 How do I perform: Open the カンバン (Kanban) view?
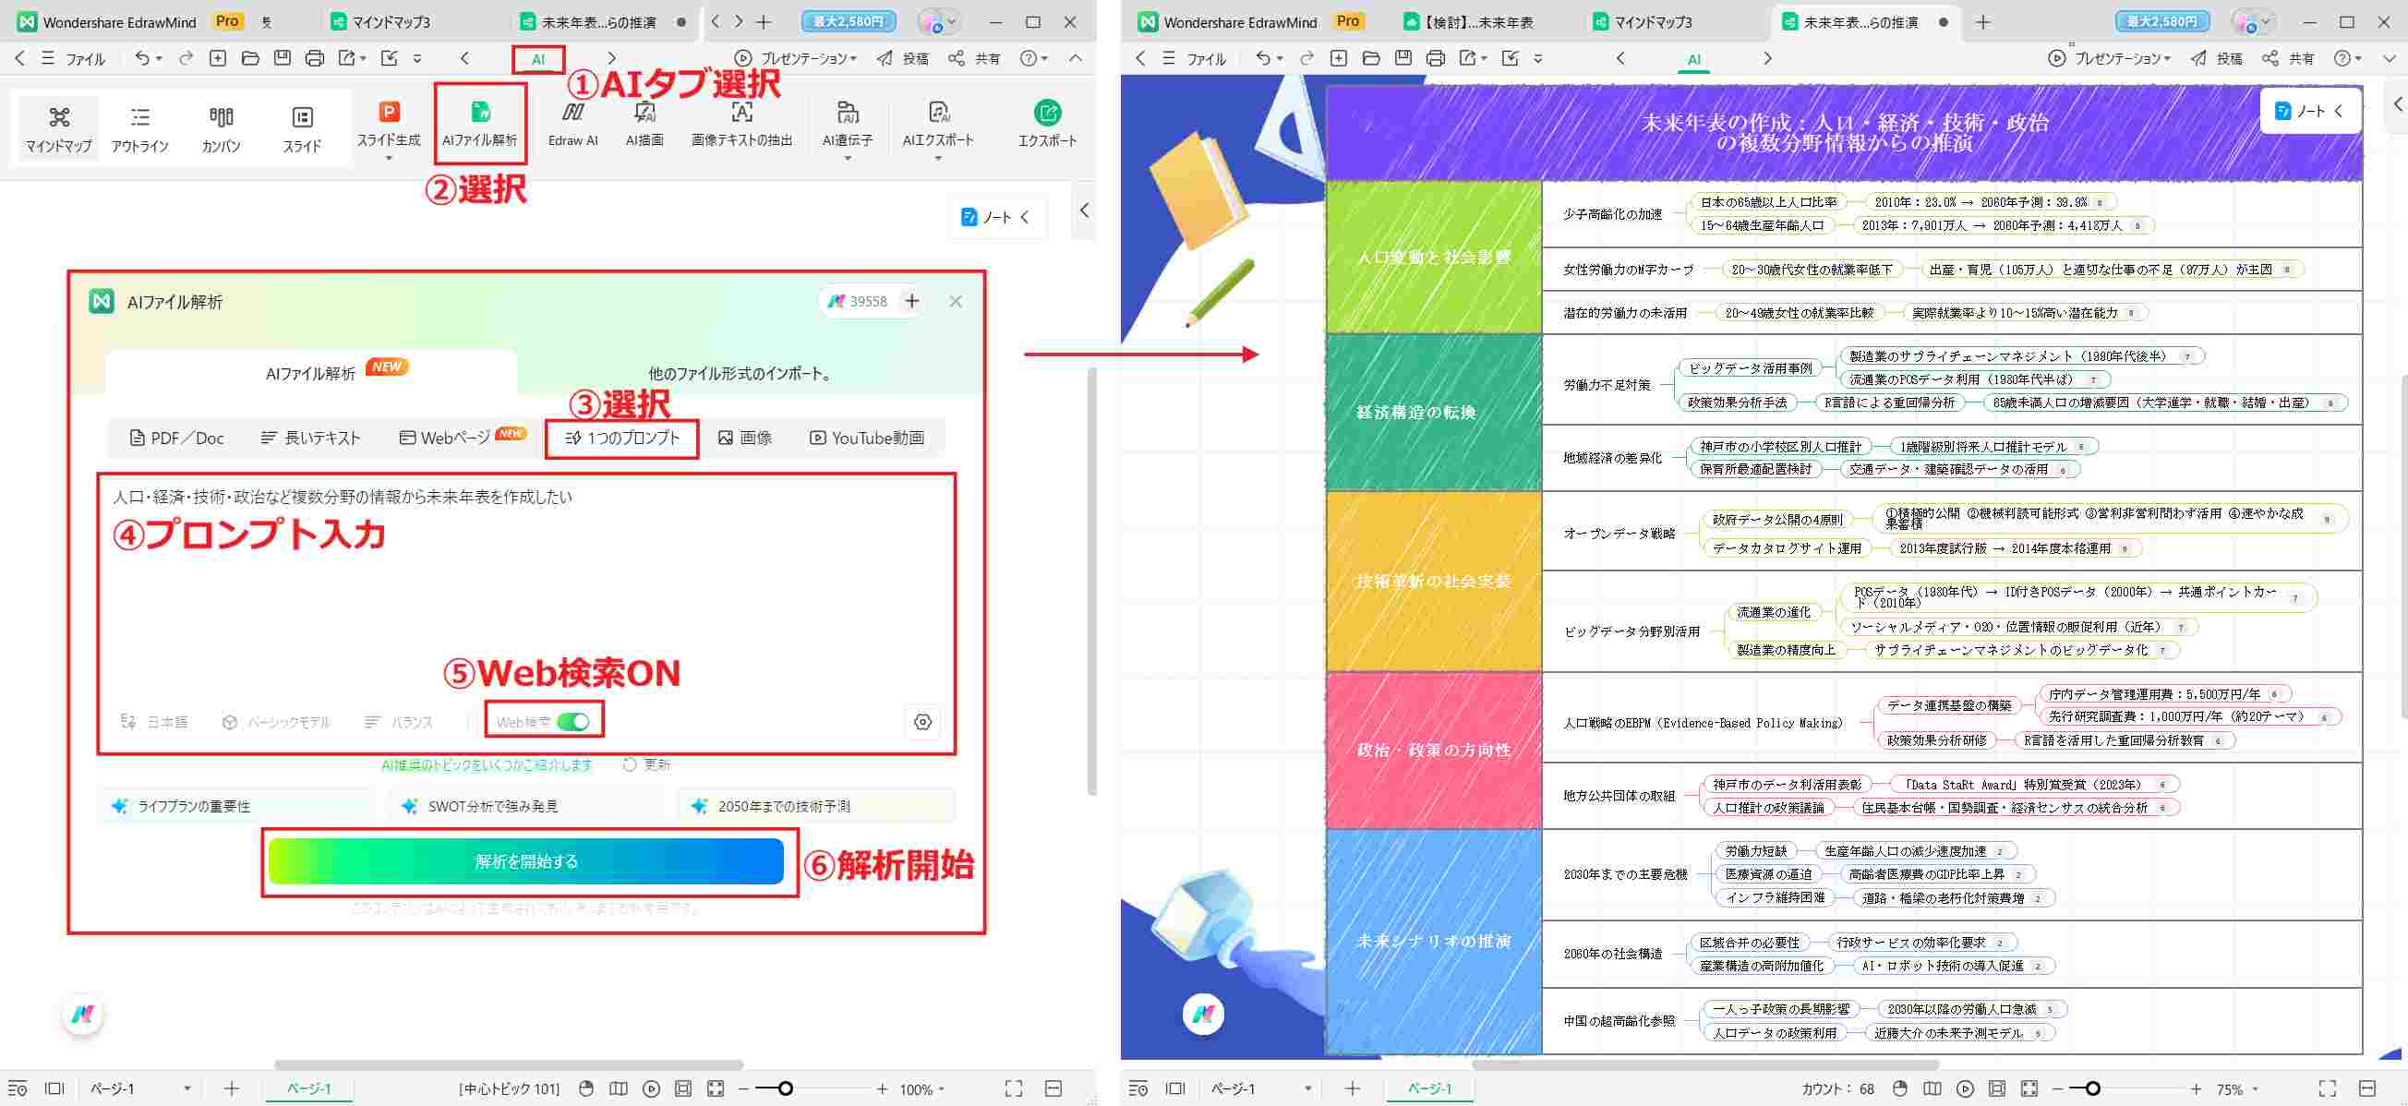point(220,128)
